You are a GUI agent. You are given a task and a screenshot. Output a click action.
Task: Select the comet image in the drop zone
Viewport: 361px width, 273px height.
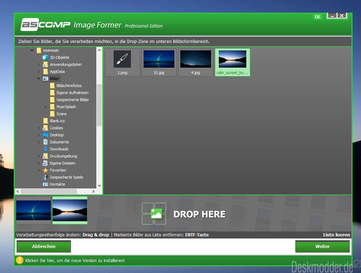click(34, 210)
